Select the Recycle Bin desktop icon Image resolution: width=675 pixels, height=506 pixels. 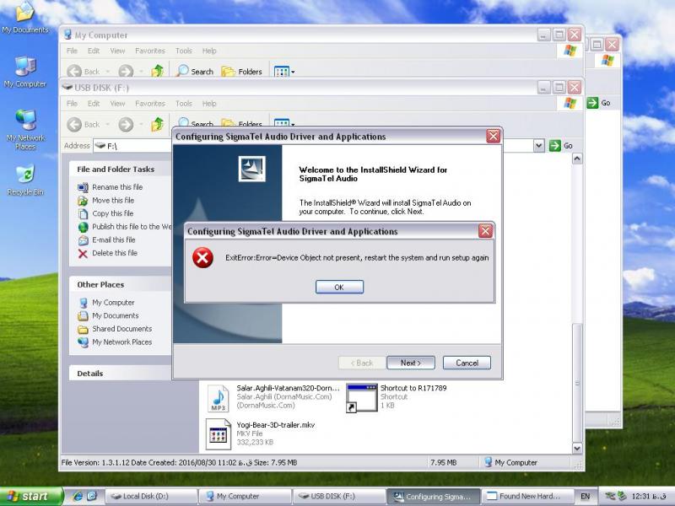click(x=25, y=180)
